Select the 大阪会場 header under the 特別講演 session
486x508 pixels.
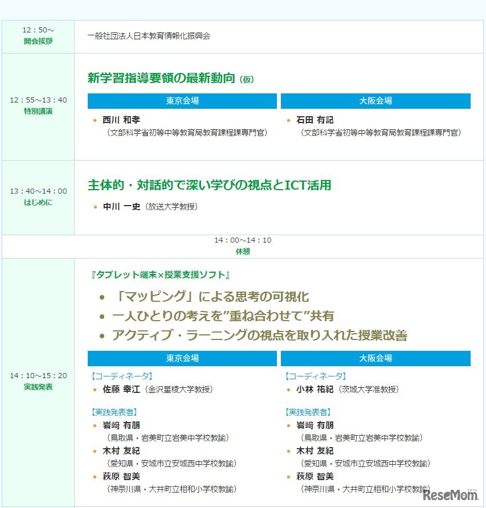375,101
